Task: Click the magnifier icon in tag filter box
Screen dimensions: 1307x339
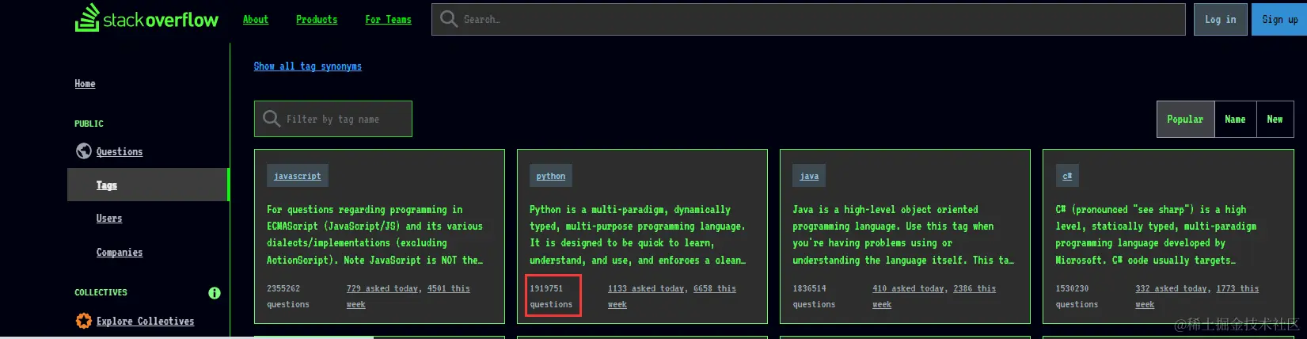Action: [272, 119]
